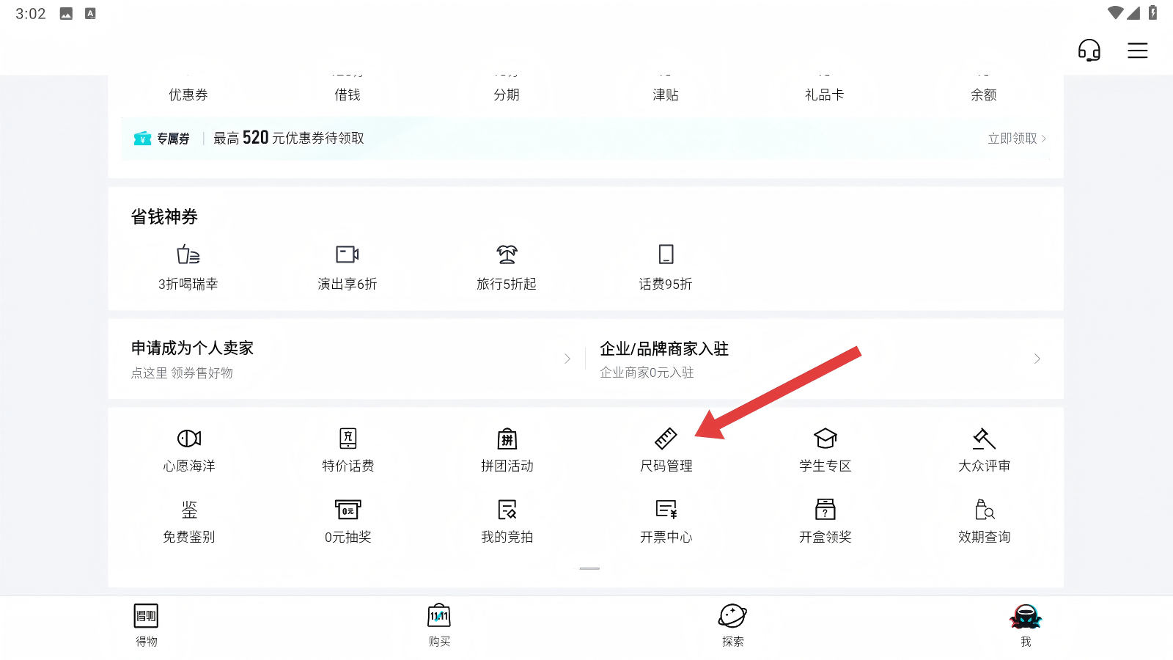Open 优惠券 coupons entry

tap(188, 95)
